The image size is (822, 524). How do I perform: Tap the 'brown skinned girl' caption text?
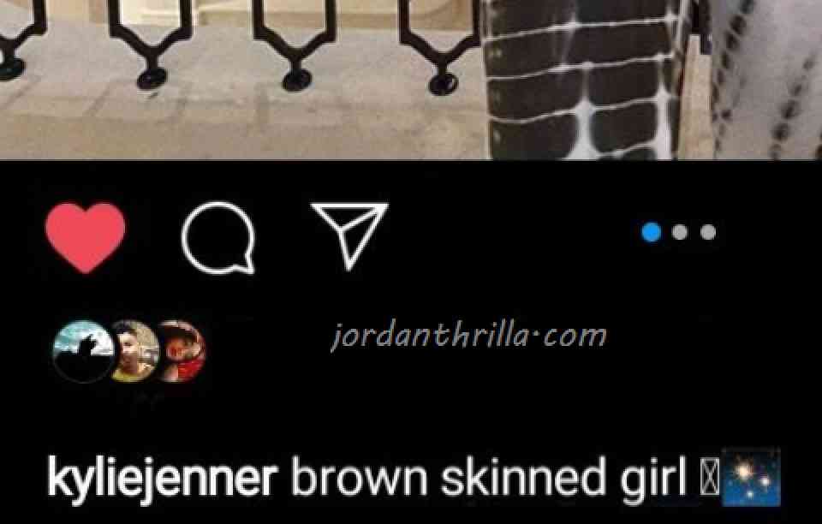[489, 478]
